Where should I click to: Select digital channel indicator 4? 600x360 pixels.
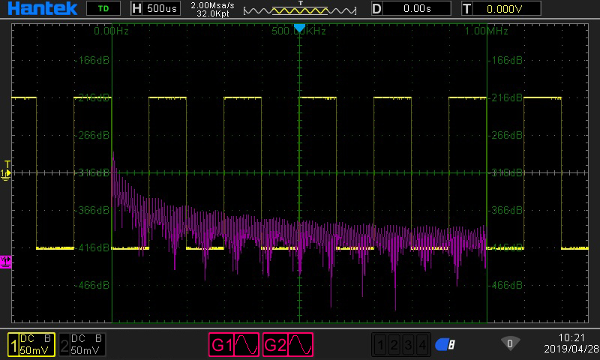tap(422, 345)
